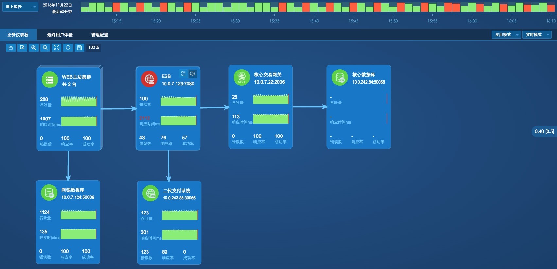The height and width of the screenshot is (269, 557).
Task: Click the ESB error count 43
Action: (x=142, y=138)
